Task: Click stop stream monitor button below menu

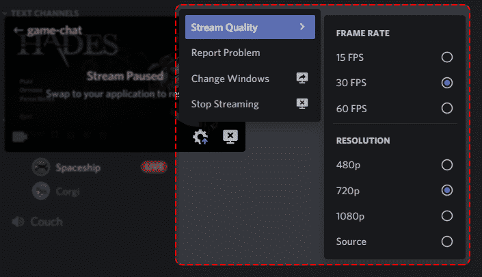Action: click(x=230, y=137)
